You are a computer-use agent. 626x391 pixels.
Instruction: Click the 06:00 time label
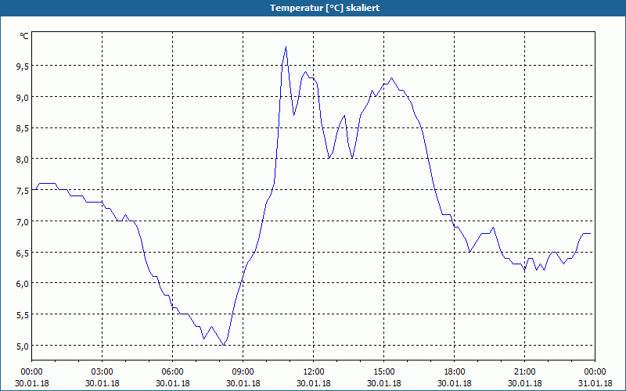click(172, 372)
